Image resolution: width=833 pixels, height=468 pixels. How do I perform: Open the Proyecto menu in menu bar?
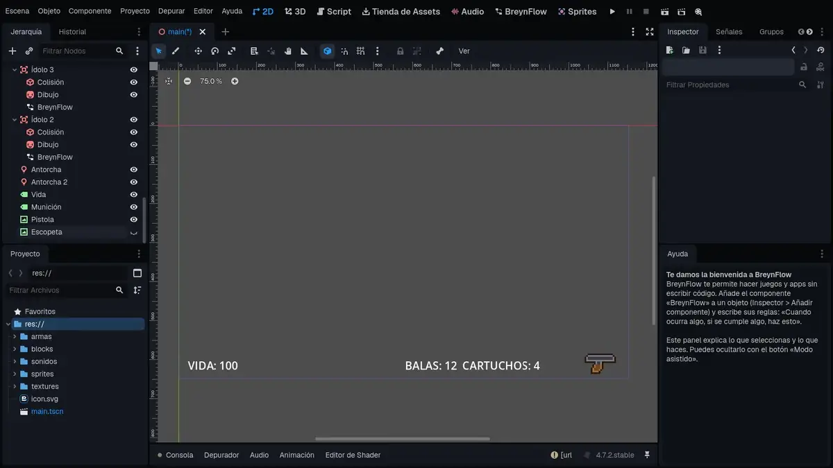pyautogui.click(x=135, y=11)
